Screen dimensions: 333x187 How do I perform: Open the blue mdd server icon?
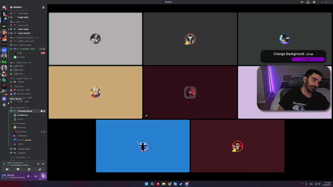click(4, 50)
